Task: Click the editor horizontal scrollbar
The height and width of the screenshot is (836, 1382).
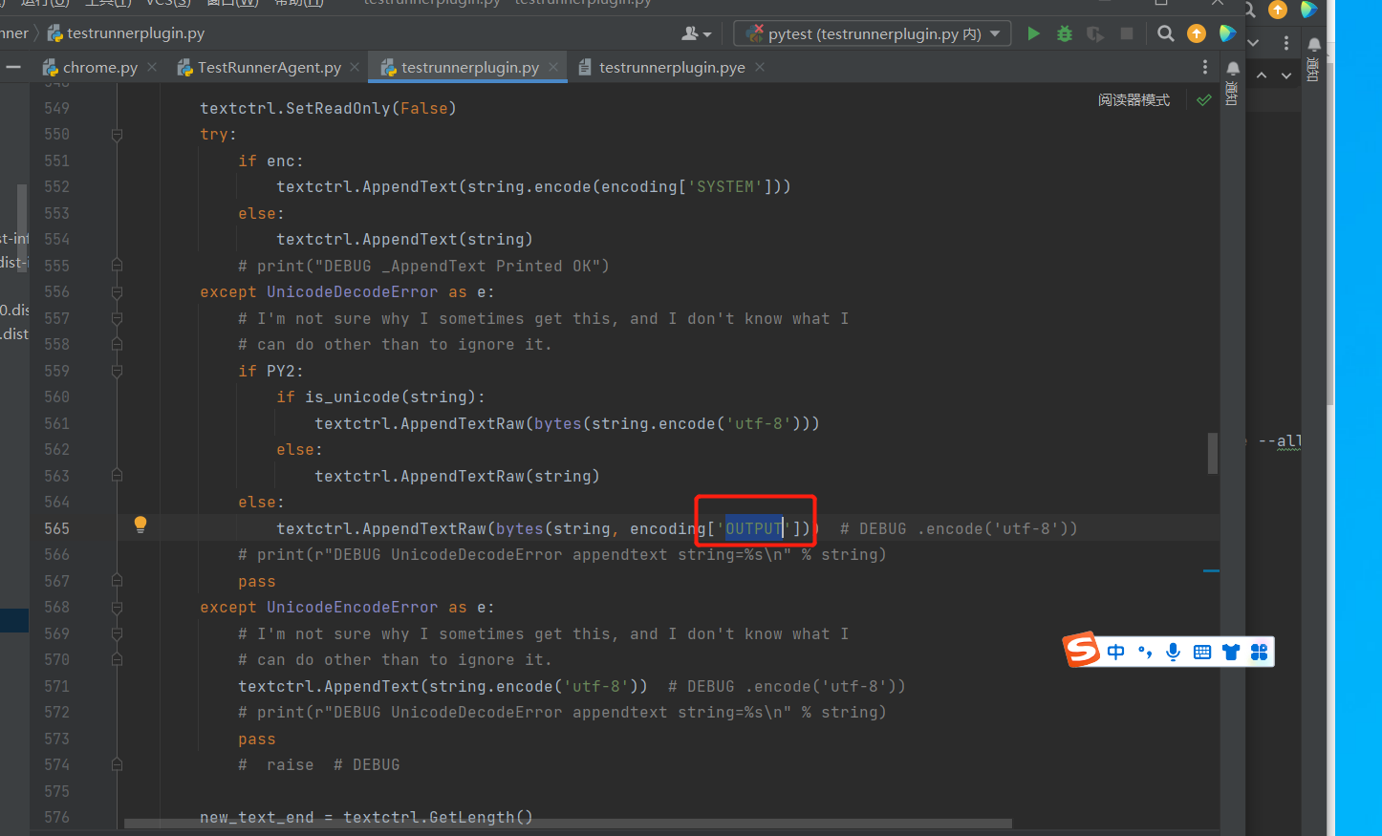Action: [568, 824]
